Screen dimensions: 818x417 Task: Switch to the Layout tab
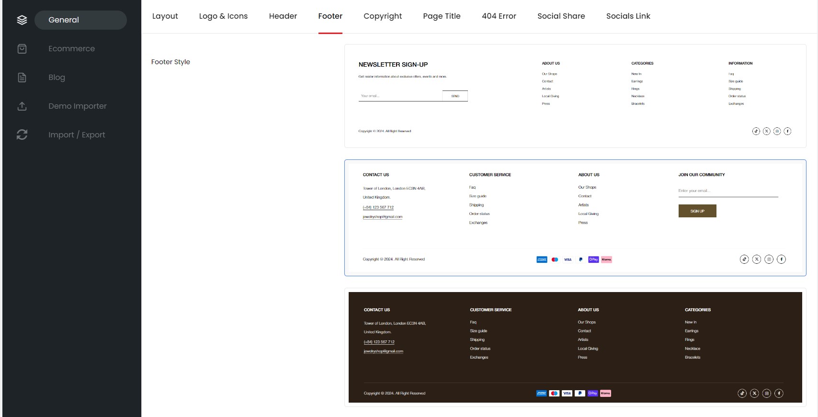(165, 16)
